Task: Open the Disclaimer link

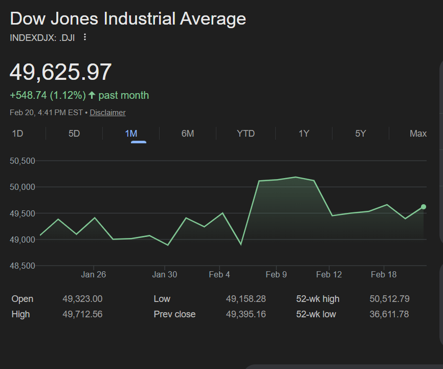Action: click(x=107, y=113)
